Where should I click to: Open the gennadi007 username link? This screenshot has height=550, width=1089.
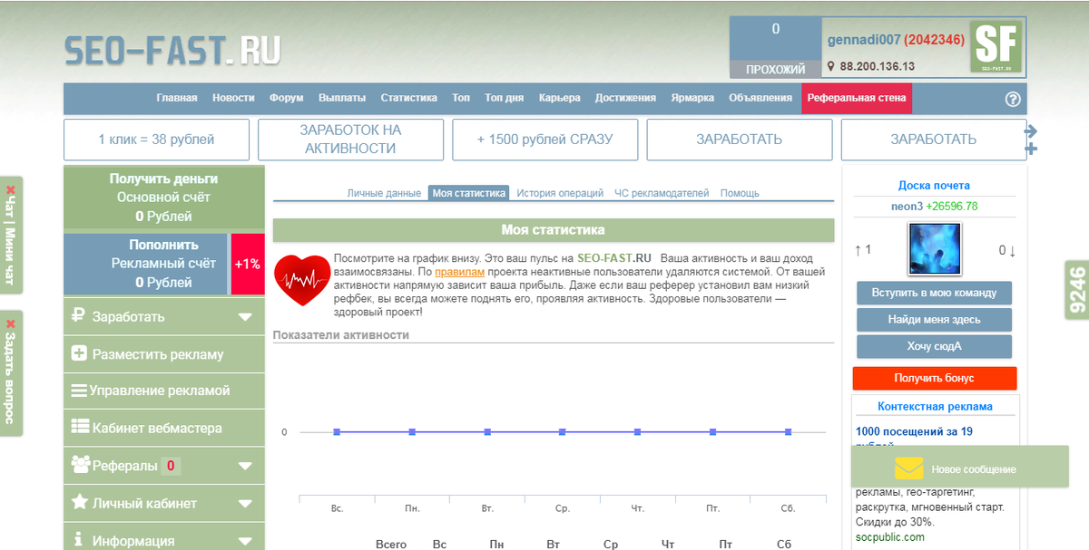(864, 40)
